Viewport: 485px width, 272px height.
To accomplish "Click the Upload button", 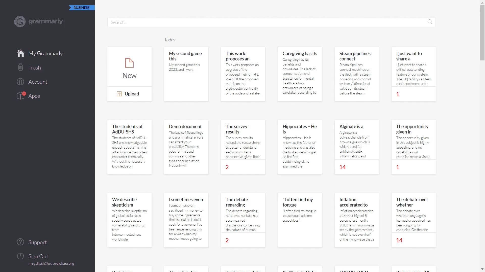I will [x=129, y=94].
